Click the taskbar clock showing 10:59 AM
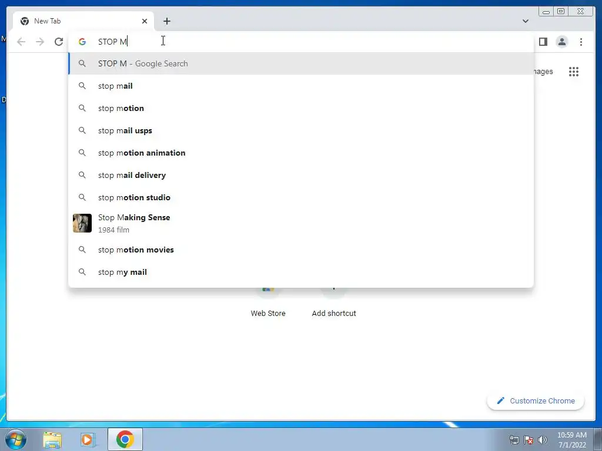 click(571, 440)
